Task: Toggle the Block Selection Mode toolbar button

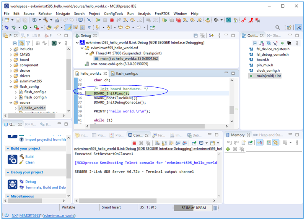Action: point(82,27)
